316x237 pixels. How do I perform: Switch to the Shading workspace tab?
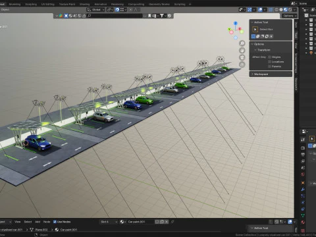pyautogui.click(x=84, y=4)
